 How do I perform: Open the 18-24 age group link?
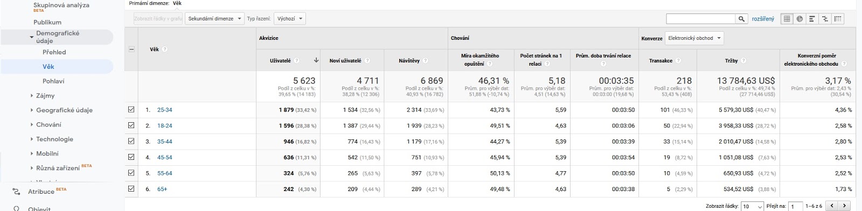(x=165, y=125)
